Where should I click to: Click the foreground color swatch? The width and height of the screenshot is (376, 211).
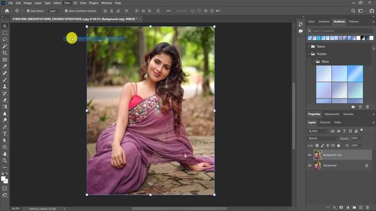tap(3, 179)
